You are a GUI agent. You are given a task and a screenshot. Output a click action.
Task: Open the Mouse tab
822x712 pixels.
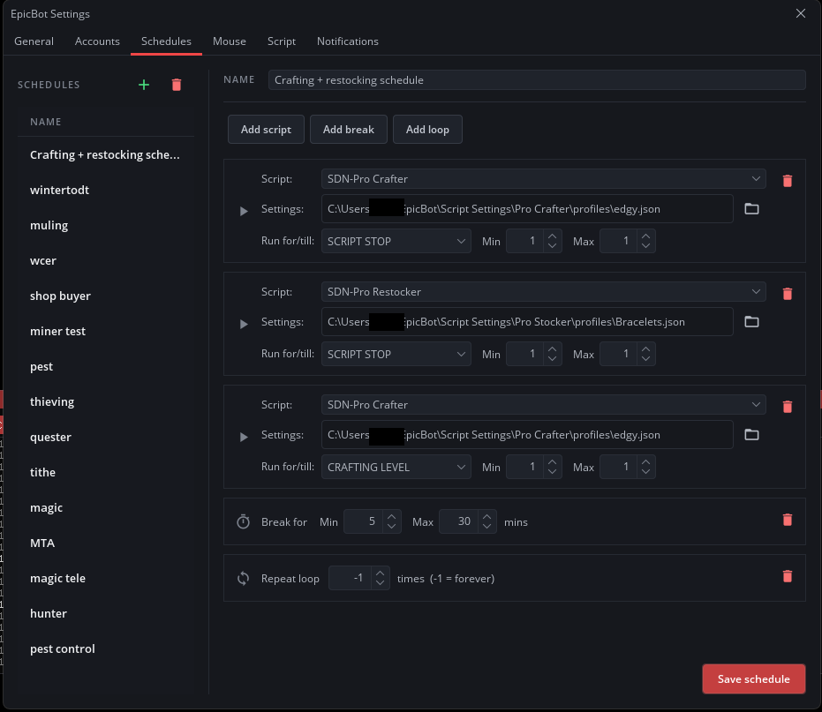(x=229, y=41)
